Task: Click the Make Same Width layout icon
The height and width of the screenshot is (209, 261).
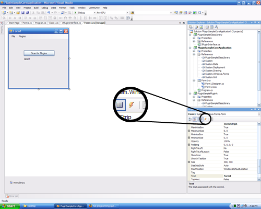Action: [x=41, y=18]
